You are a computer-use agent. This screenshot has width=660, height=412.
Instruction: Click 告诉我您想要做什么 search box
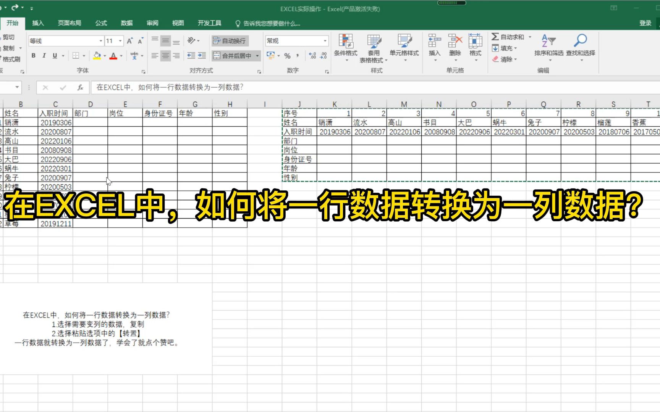268,23
